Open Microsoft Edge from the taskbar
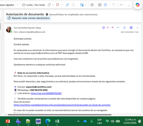The height and width of the screenshot is (126, 143). pos(48,121)
